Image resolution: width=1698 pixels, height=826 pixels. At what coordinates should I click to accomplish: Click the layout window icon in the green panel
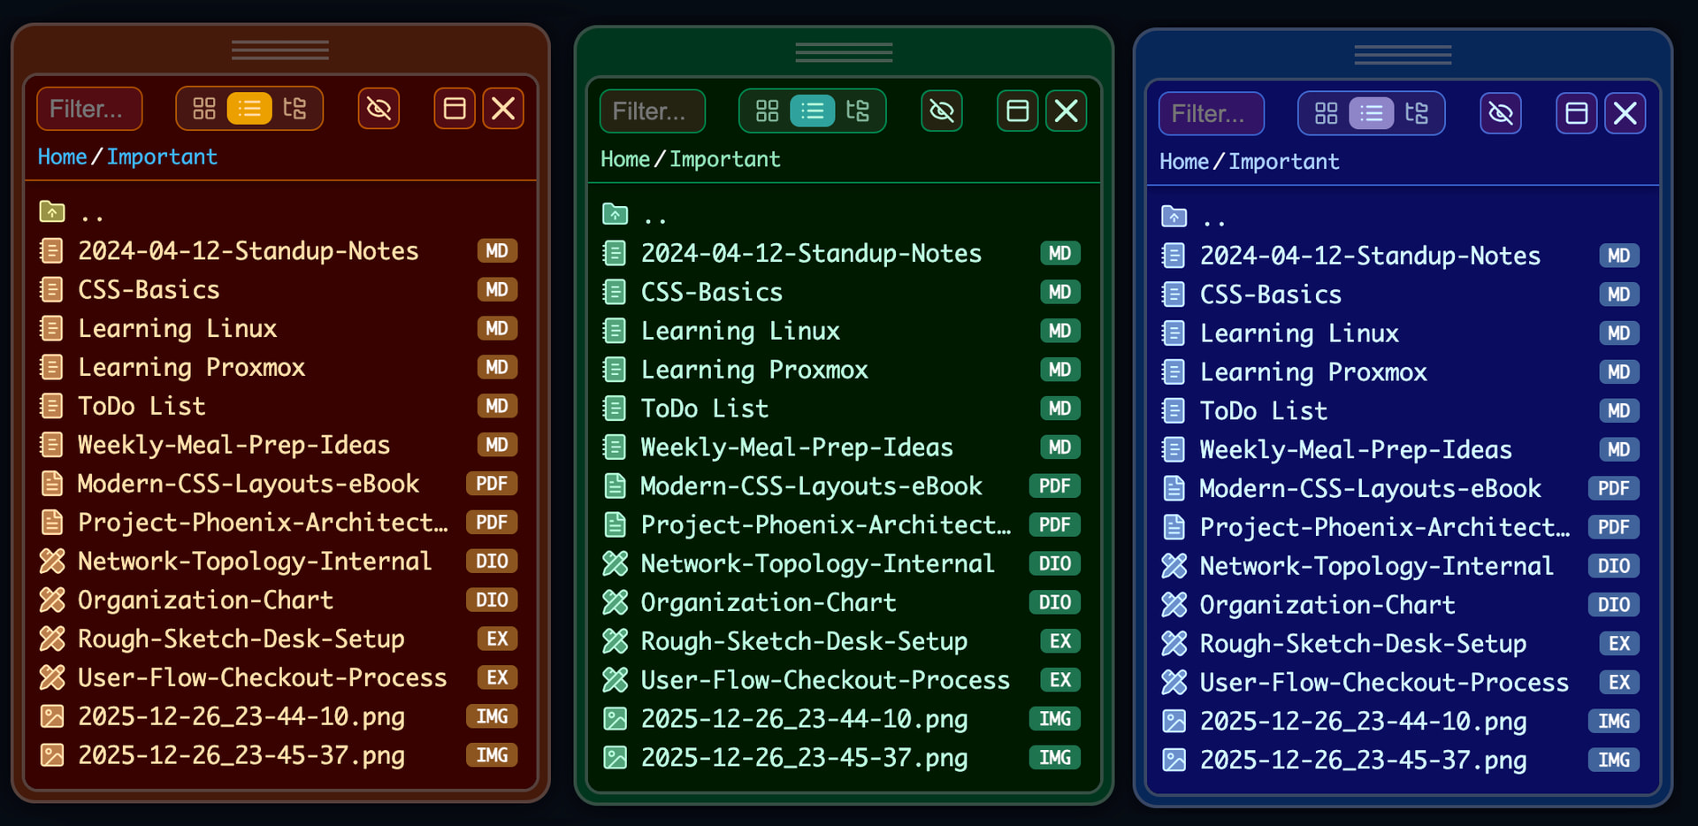click(x=1017, y=111)
